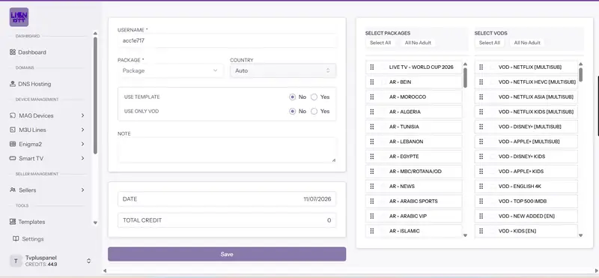Click Select All under Select VODs

490,43
